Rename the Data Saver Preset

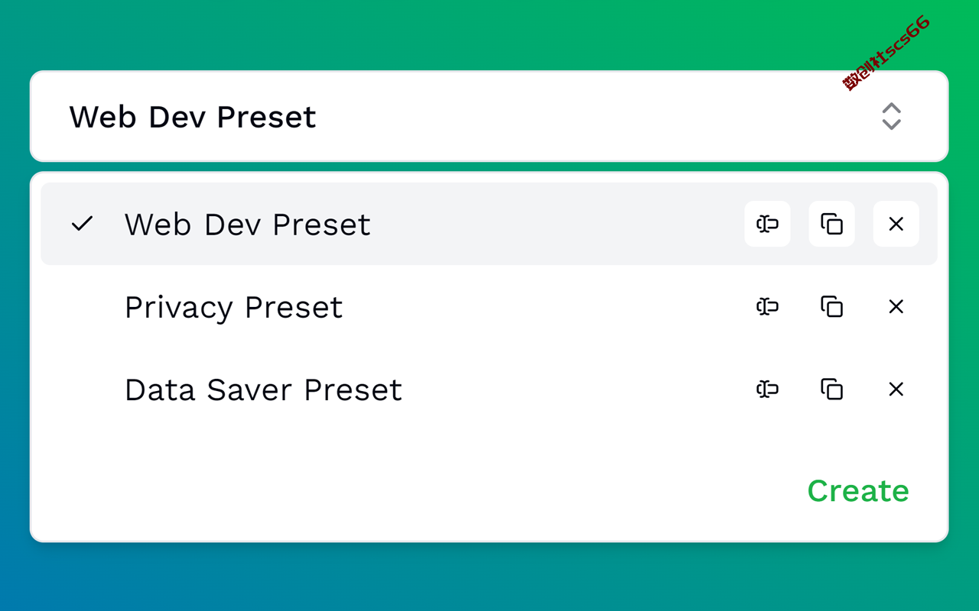point(767,389)
